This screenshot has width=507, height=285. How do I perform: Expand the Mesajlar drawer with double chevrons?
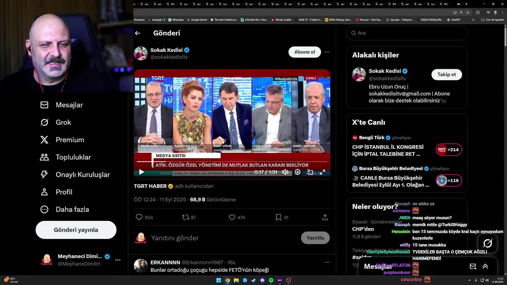(485, 266)
